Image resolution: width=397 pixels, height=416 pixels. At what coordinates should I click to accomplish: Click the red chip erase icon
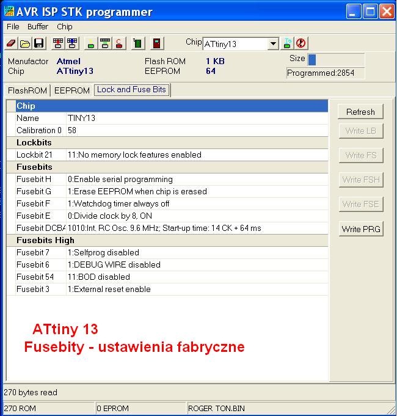point(119,43)
